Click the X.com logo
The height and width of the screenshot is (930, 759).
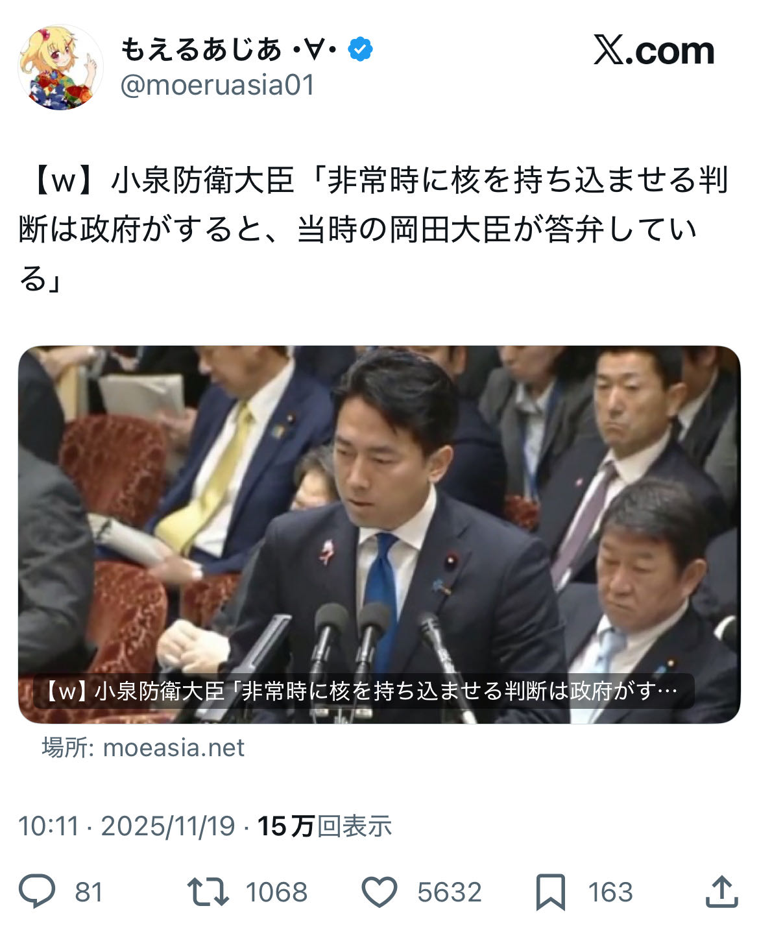coord(654,51)
